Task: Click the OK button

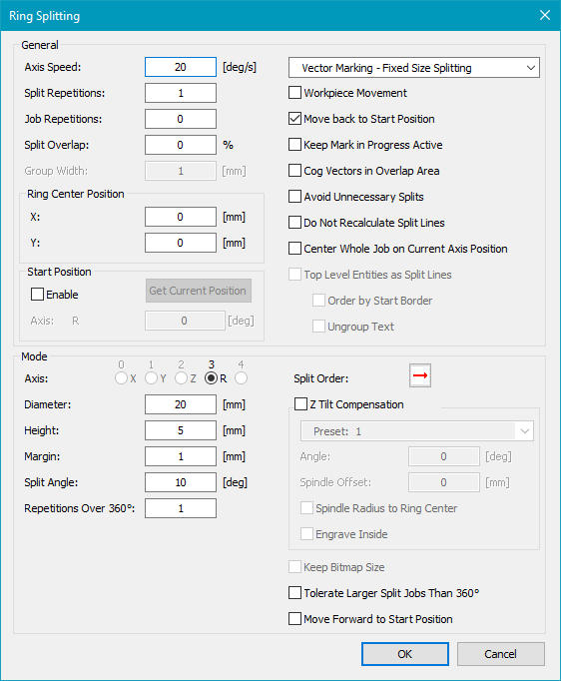Action: click(x=405, y=654)
